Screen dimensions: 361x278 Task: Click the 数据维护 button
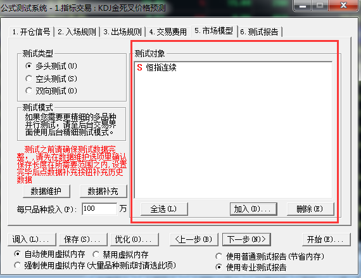(x=46, y=191)
